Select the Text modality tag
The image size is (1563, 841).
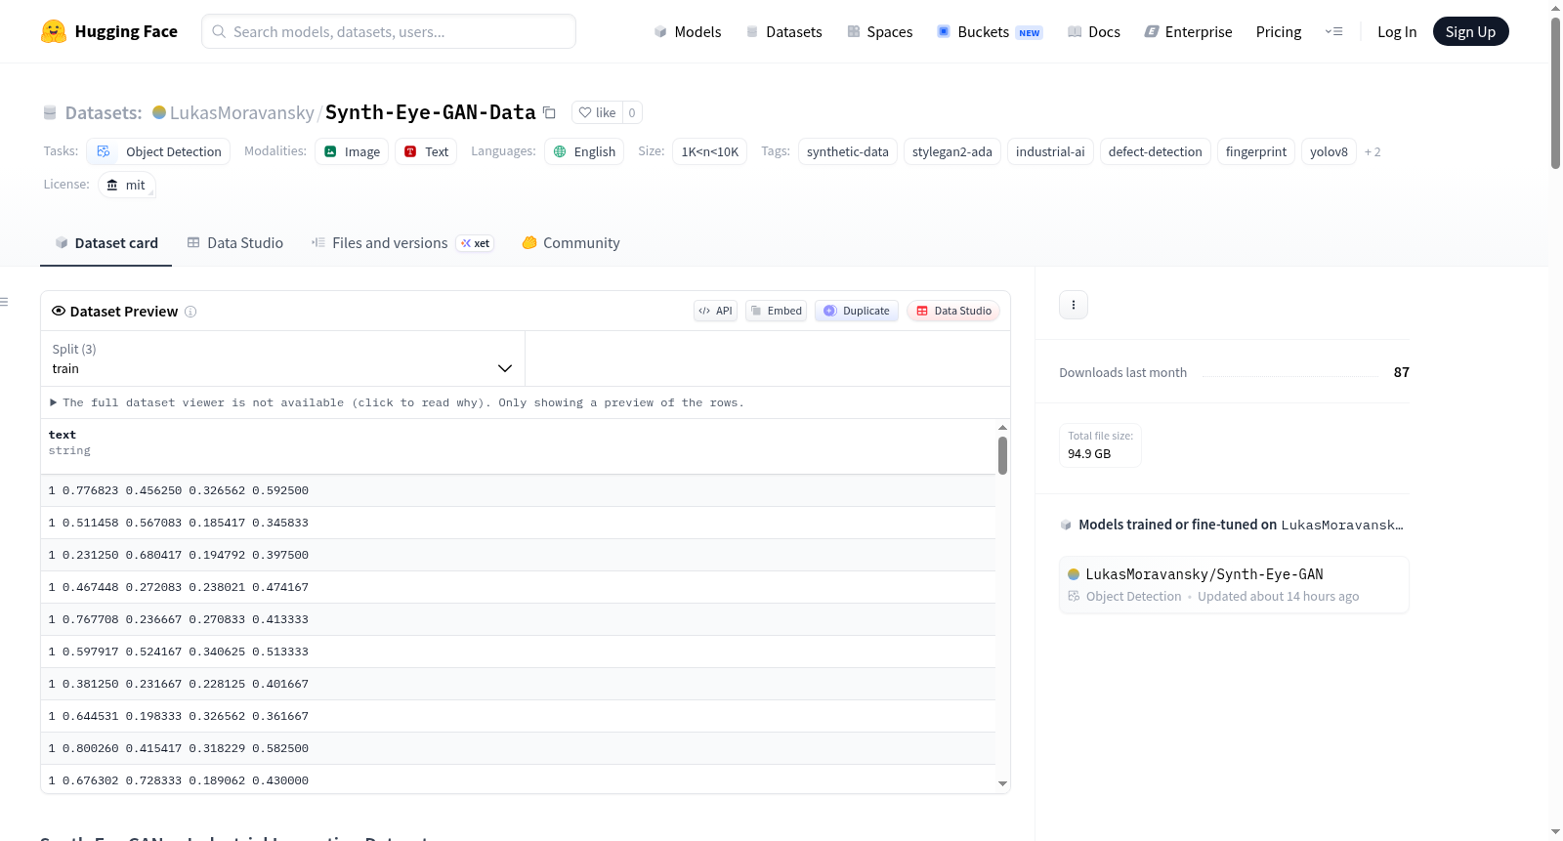pyautogui.click(x=426, y=151)
